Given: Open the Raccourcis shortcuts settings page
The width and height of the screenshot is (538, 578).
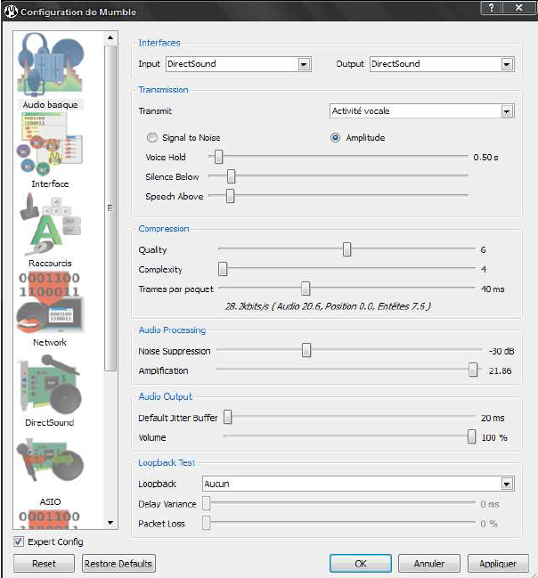Looking at the screenshot, I should (x=51, y=231).
